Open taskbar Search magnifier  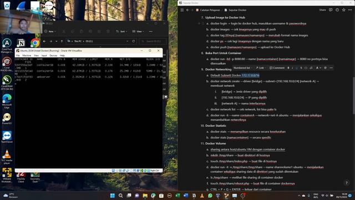point(121,196)
